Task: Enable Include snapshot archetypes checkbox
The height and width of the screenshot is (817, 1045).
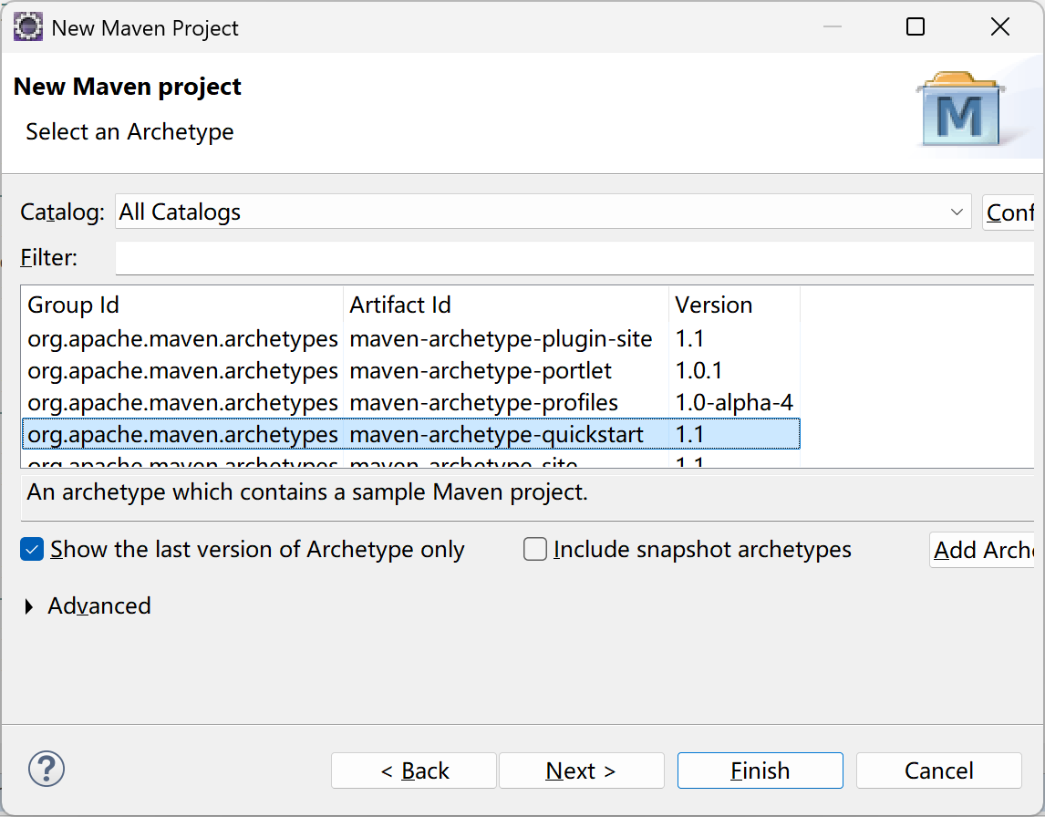Action: [x=534, y=550]
